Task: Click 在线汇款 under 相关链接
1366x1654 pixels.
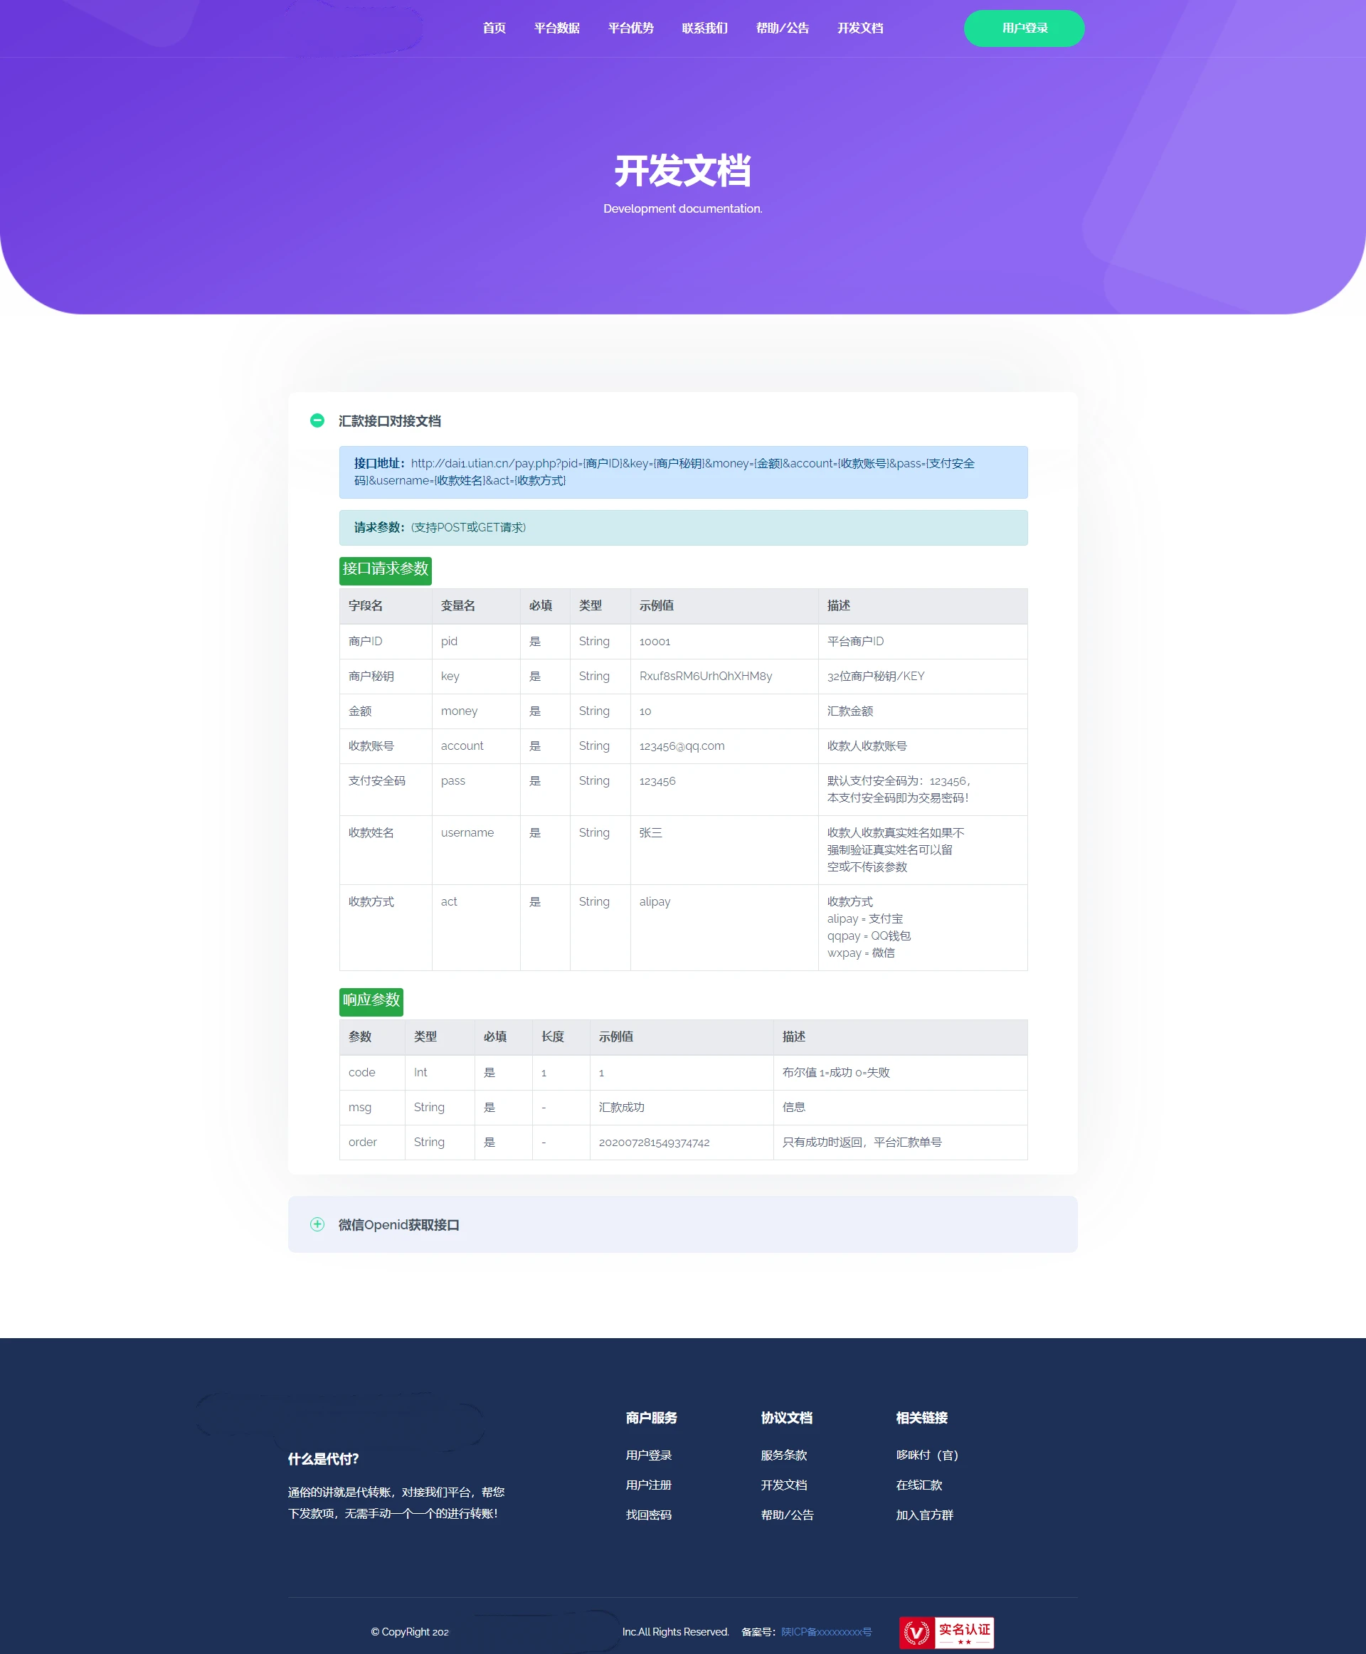Action: pyautogui.click(x=919, y=1485)
